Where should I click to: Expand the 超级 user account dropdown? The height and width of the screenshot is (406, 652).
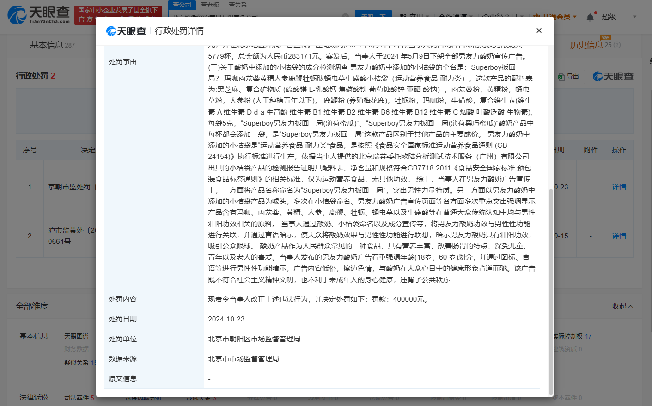click(x=634, y=17)
